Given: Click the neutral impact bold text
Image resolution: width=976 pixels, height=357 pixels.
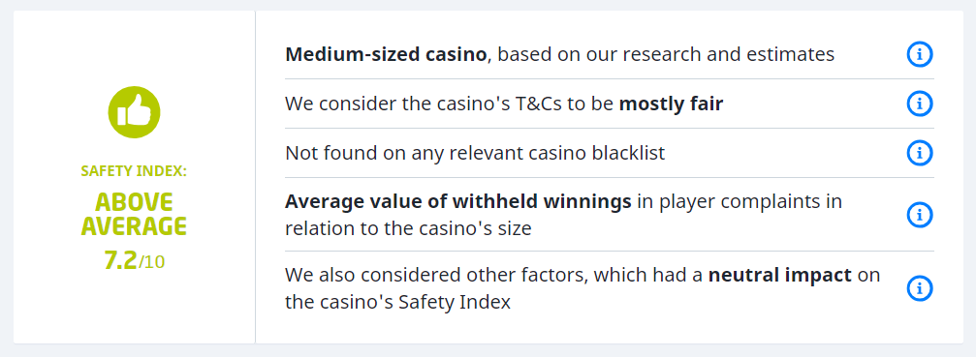Looking at the screenshot, I should coord(780,276).
